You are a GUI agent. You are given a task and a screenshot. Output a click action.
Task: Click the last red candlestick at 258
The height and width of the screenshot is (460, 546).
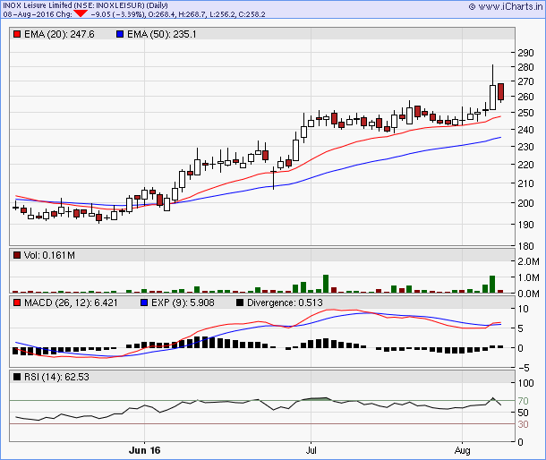[500, 91]
